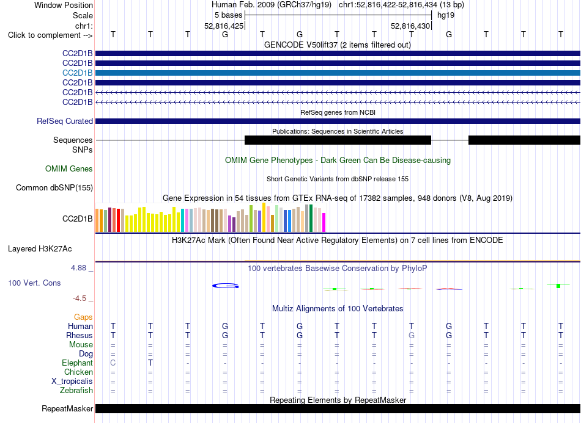Screen dimensions: 581x423
Task: Click the magenta bar ending the GTEx chart
Action: coord(324,223)
